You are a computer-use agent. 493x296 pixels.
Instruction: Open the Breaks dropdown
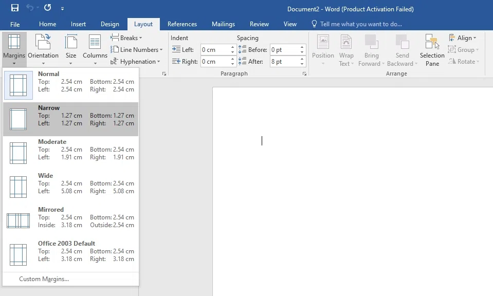click(x=127, y=38)
